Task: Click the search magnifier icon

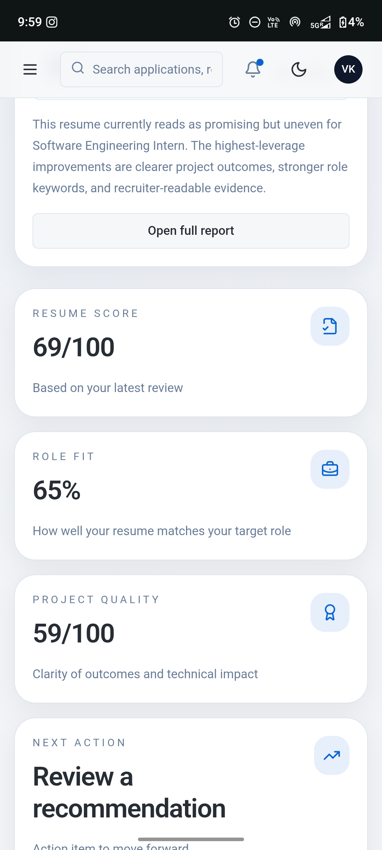Action: click(x=78, y=68)
